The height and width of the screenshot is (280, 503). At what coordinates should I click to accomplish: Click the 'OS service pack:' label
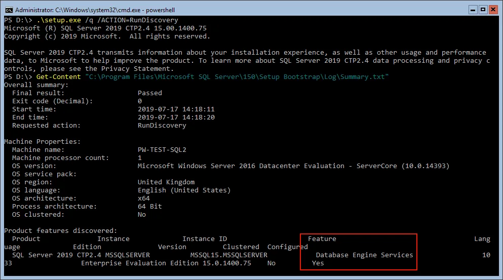pyautogui.click(x=44, y=174)
